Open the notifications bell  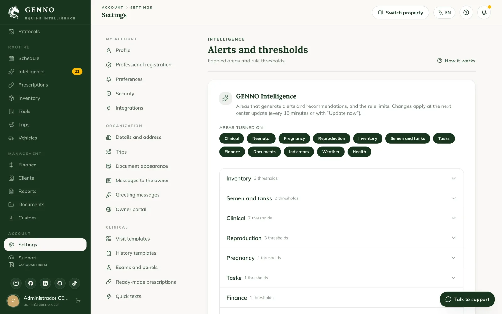[x=484, y=13]
